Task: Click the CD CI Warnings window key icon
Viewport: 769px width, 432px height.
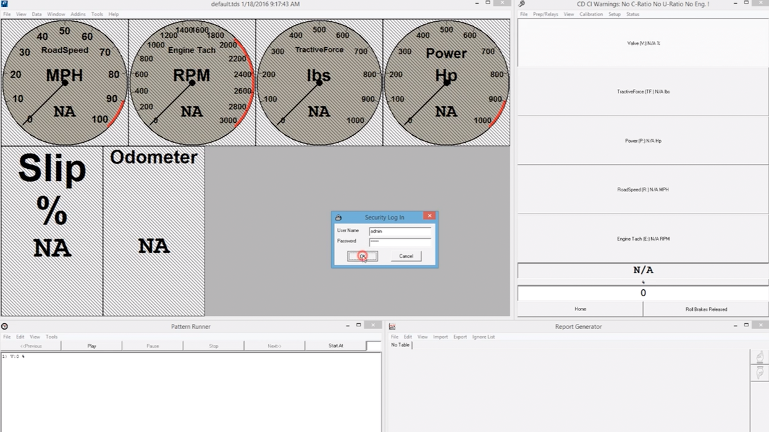Action: tap(522, 4)
